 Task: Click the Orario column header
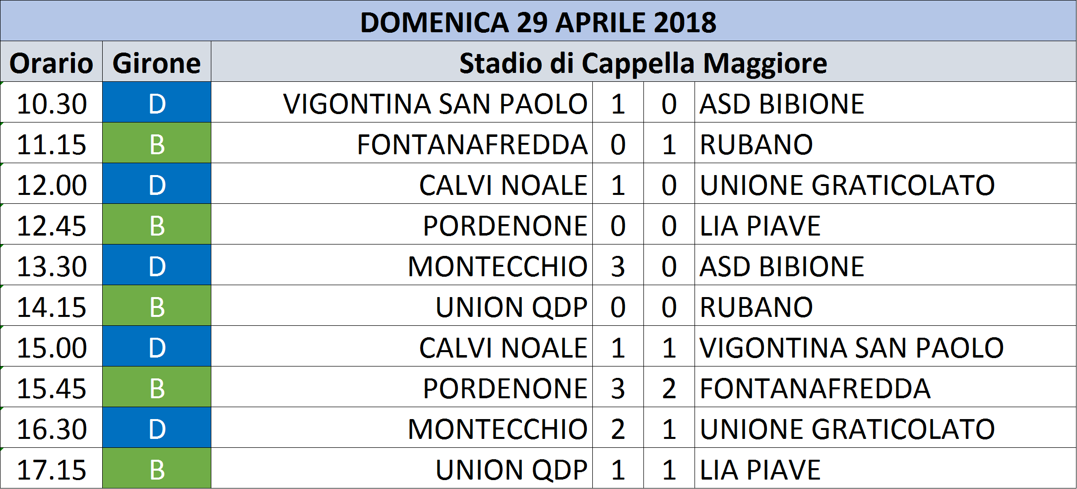tap(52, 61)
